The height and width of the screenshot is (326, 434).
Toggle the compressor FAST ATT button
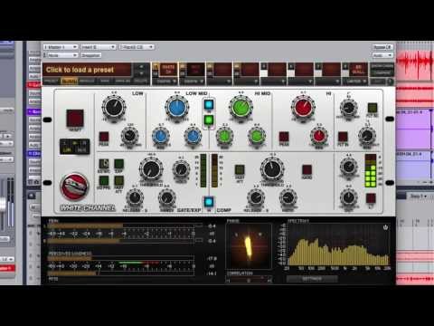click(x=240, y=169)
